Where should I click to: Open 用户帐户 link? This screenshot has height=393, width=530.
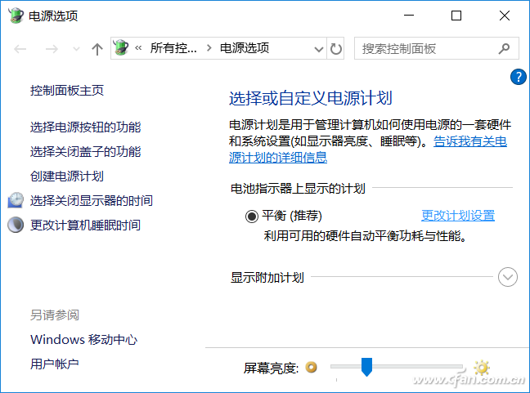(55, 364)
